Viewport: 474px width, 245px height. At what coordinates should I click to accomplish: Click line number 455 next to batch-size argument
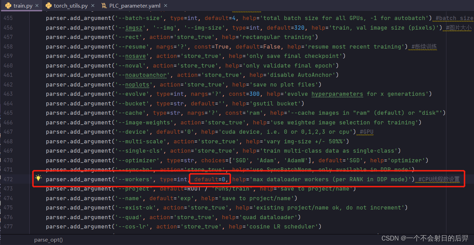(9, 18)
